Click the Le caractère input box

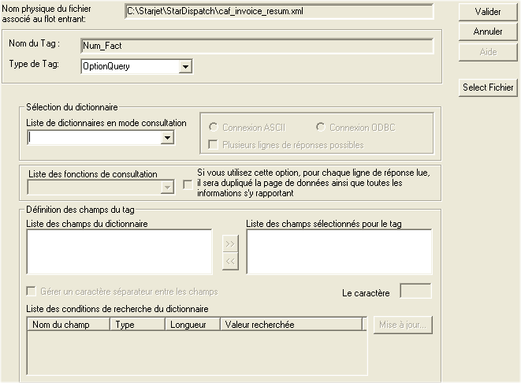pos(415,292)
